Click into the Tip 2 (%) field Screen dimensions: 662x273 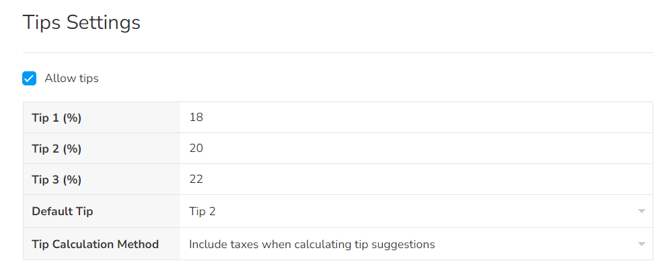[x=416, y=149]
